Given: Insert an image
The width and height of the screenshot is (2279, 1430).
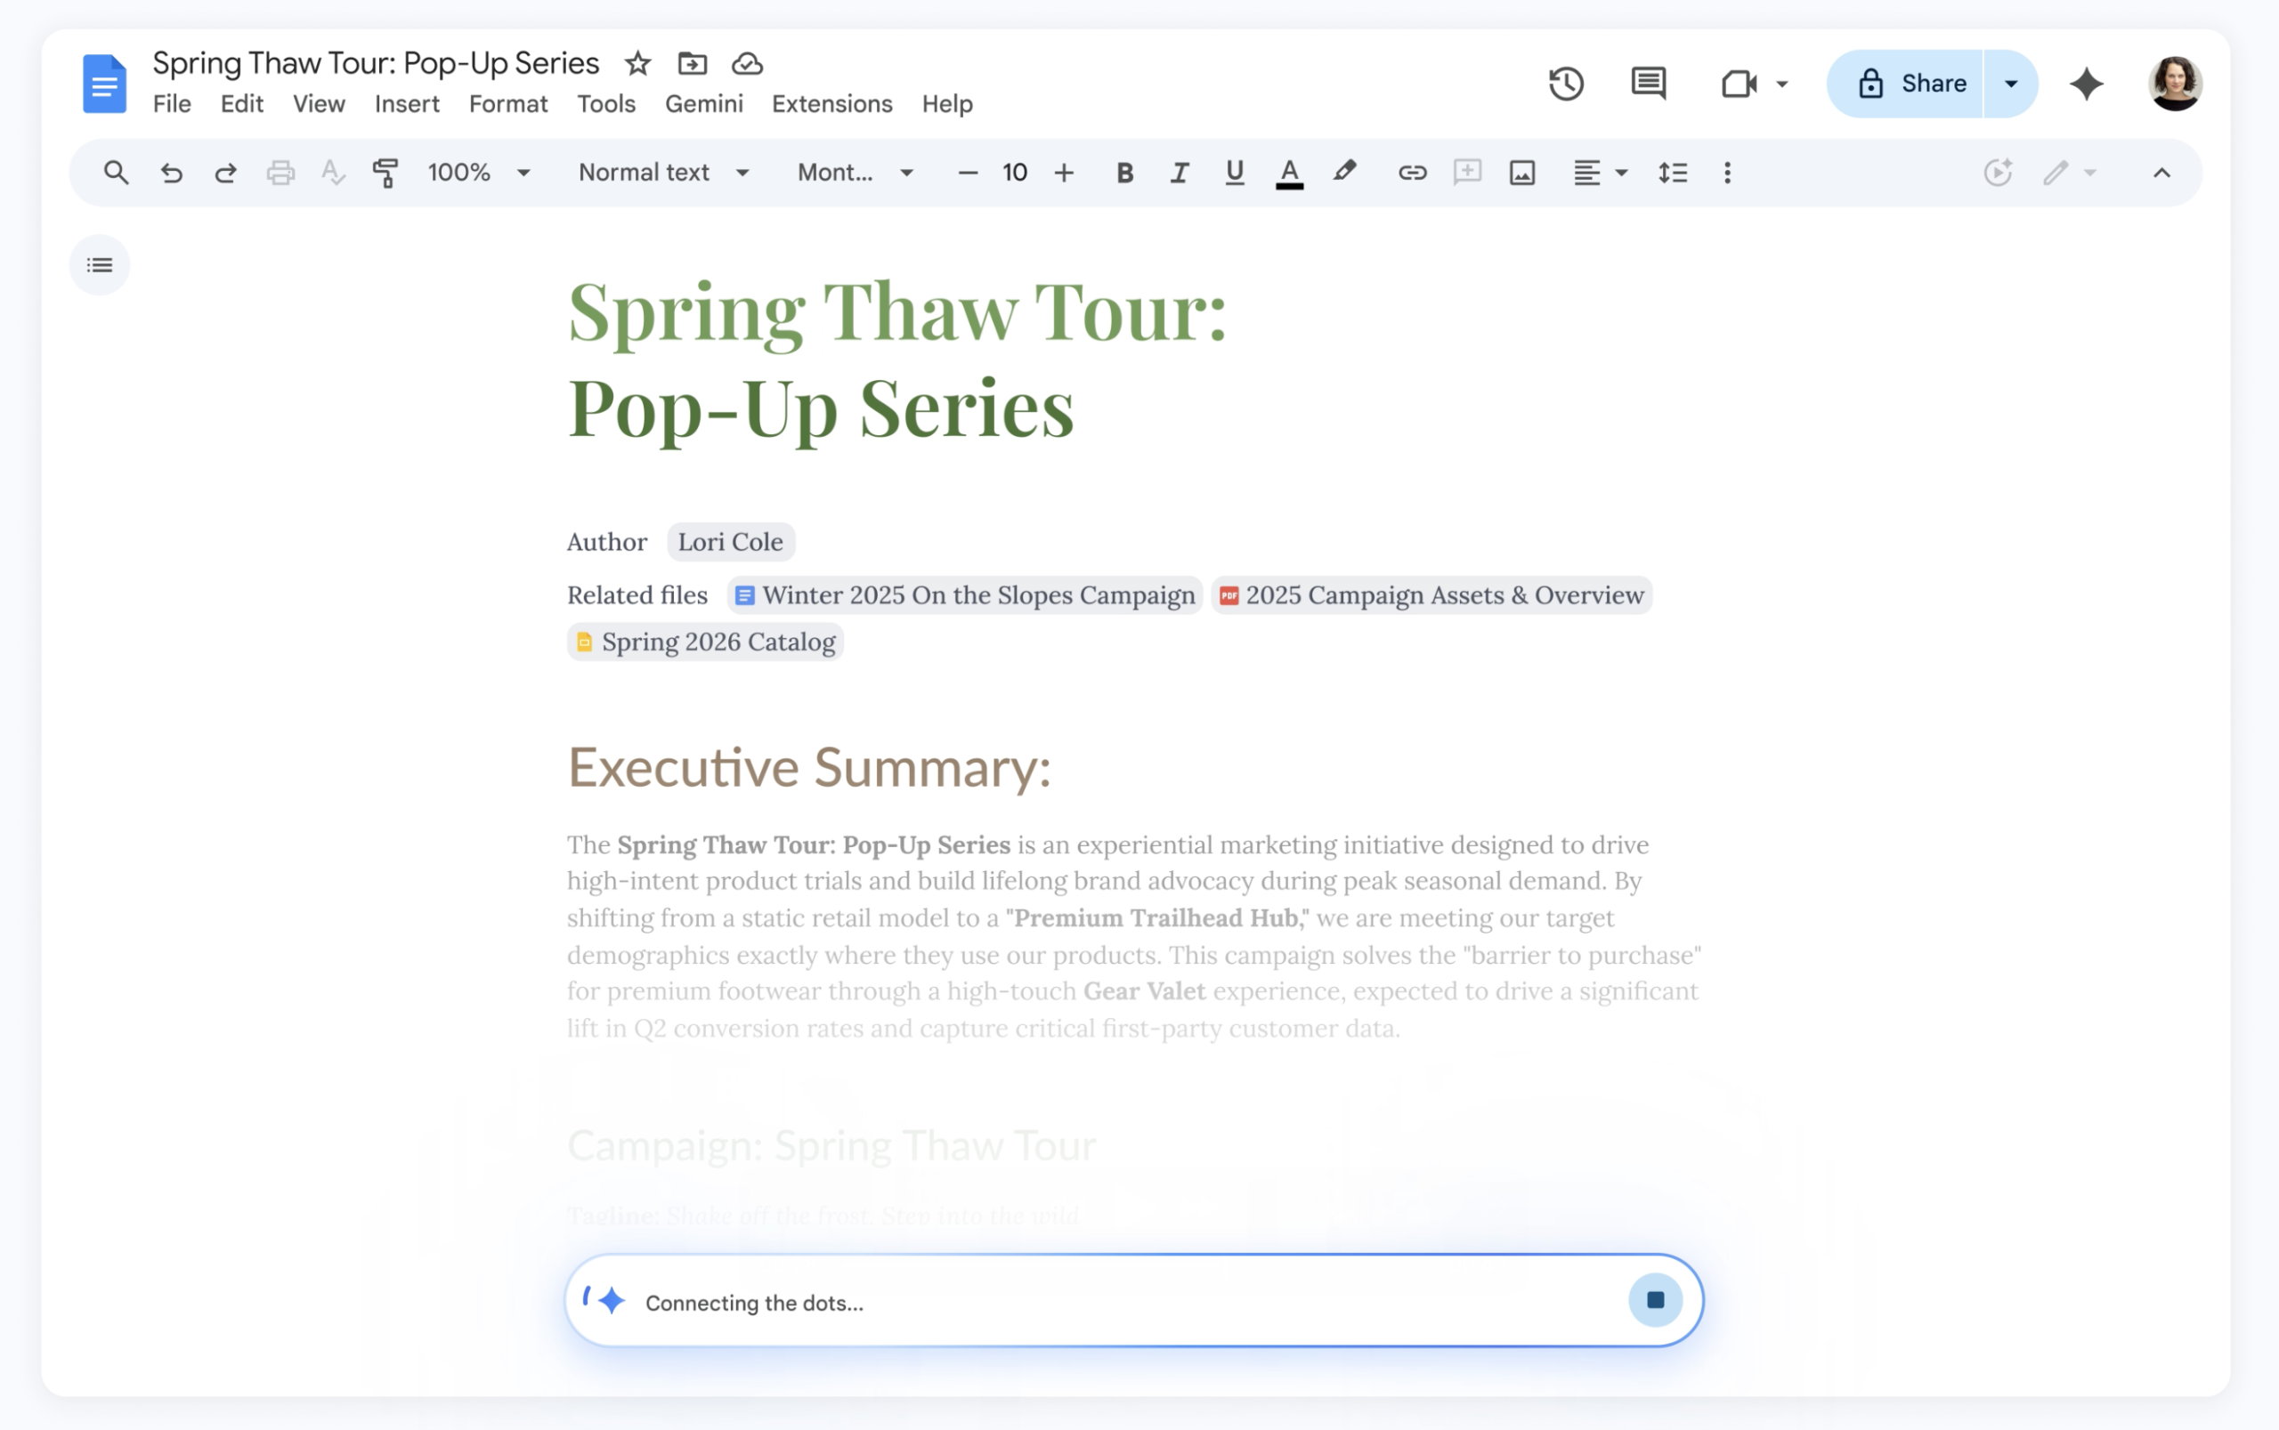Looking at the screenshot, I should tap(1521, 172).
